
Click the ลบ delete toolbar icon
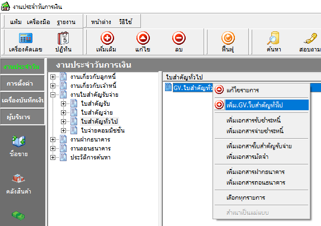[179, 38]
